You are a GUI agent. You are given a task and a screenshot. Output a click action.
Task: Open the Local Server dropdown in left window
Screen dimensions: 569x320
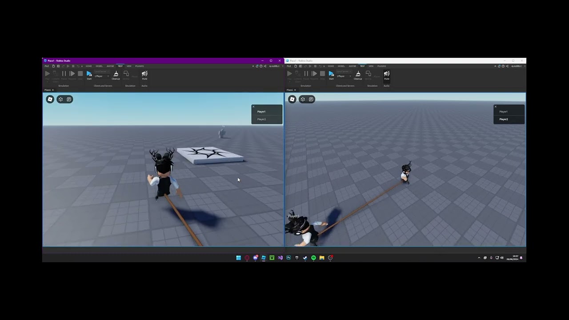(x=102, y=72)
